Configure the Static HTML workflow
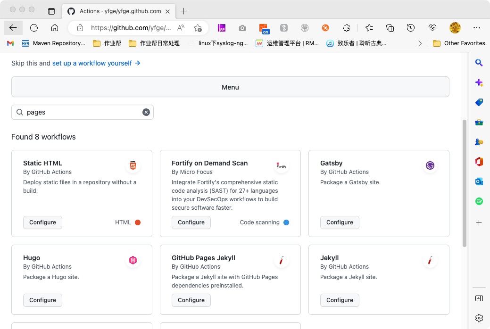The height and width of the screenshot is (329, 490). coord(42,222)
